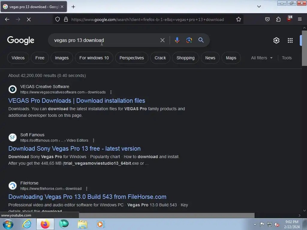Click the vegascreativesoftware.com downloads URL
307x230 pixels.
[x=63, y=92]
